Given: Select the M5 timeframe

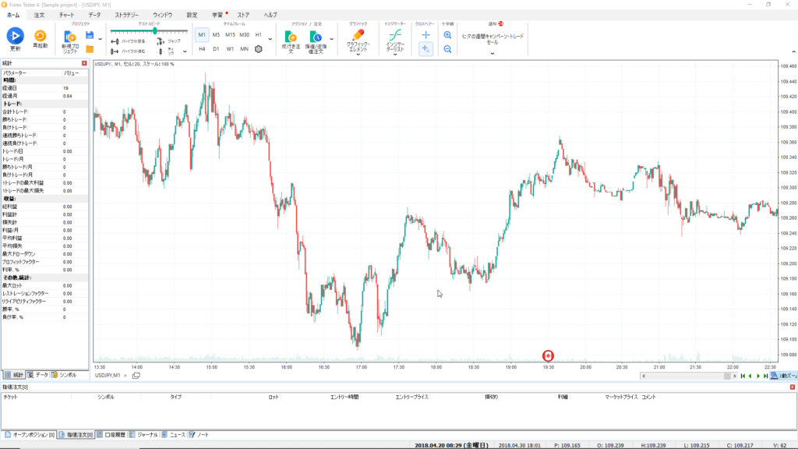Looking at the screenshot, I should pos(217,34).
